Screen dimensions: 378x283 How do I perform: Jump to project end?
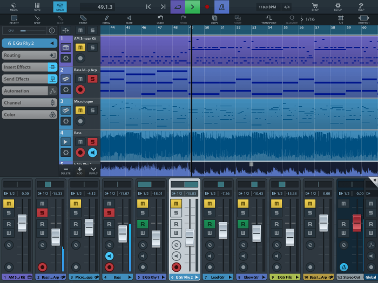click(x=163, y=6)
